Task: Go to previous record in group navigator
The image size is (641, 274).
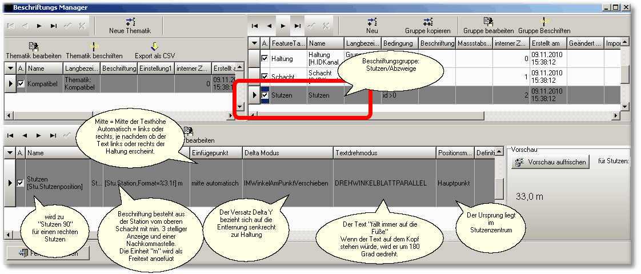Action: 269,26
